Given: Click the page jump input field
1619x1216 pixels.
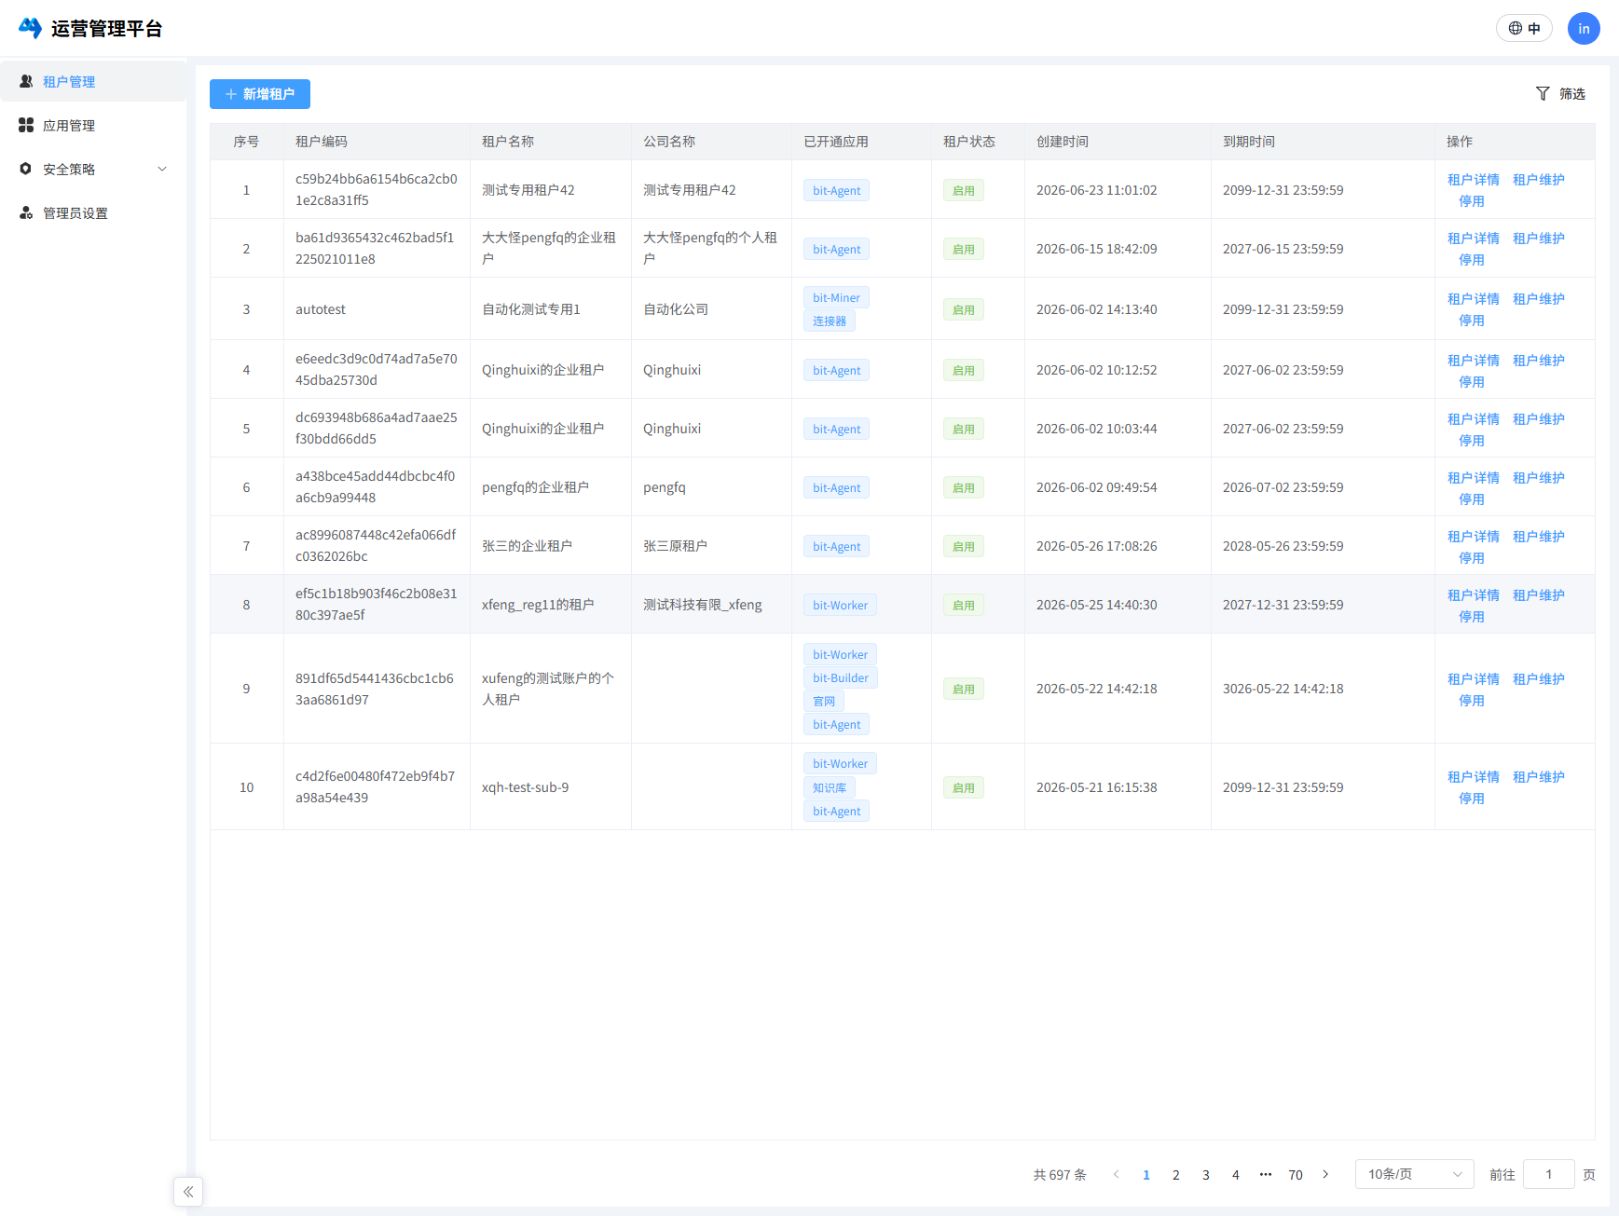Looking at the screenshot, I should click(1549, 1174).
